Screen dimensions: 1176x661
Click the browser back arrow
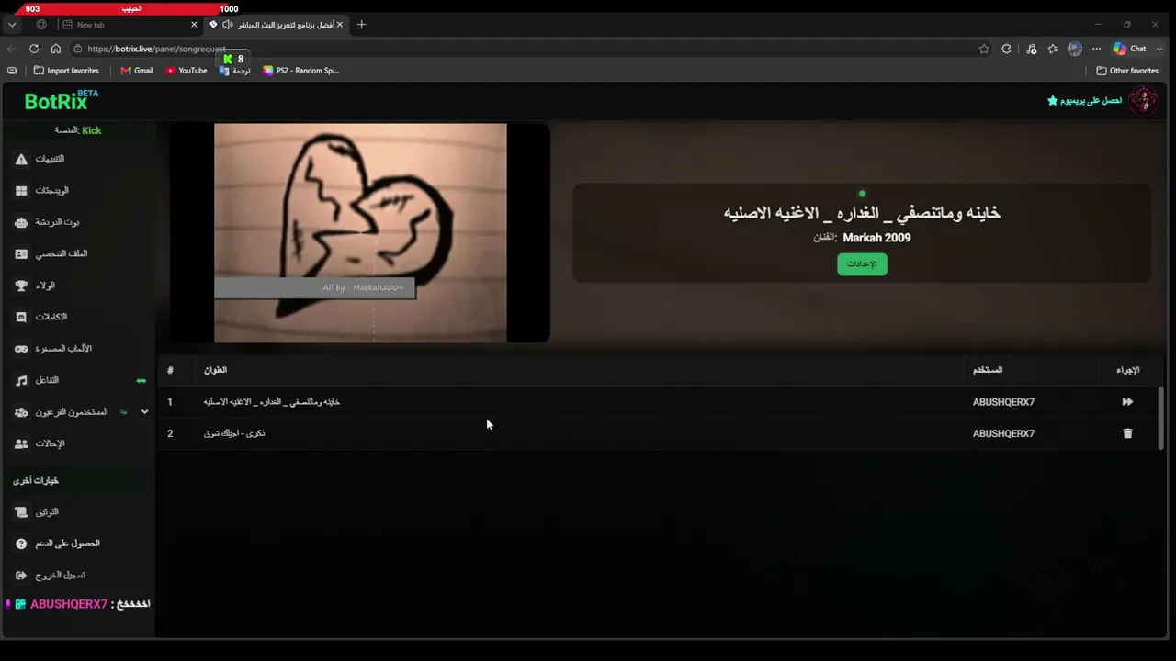12,49
